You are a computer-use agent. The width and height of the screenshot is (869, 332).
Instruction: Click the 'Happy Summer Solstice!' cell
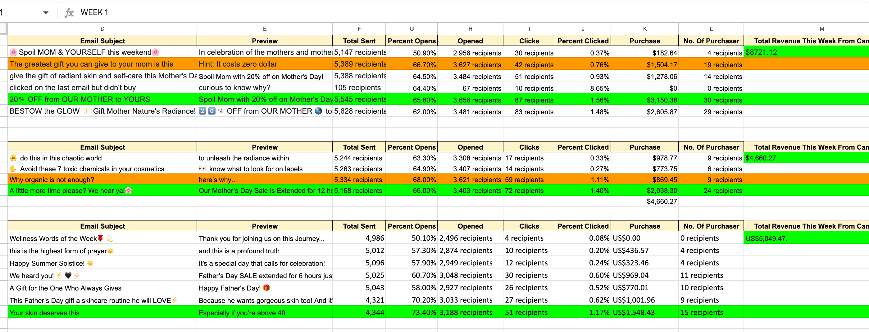pyautogui.click(x=102, y=263)
